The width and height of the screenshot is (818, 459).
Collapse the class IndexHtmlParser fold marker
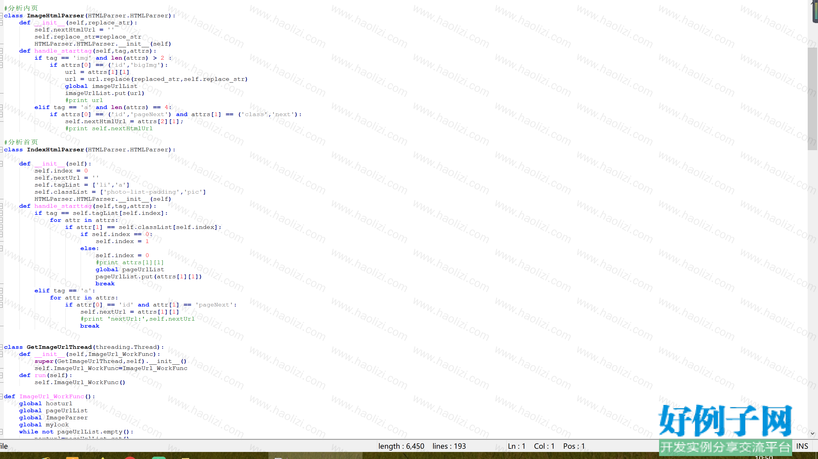(1, 149)
